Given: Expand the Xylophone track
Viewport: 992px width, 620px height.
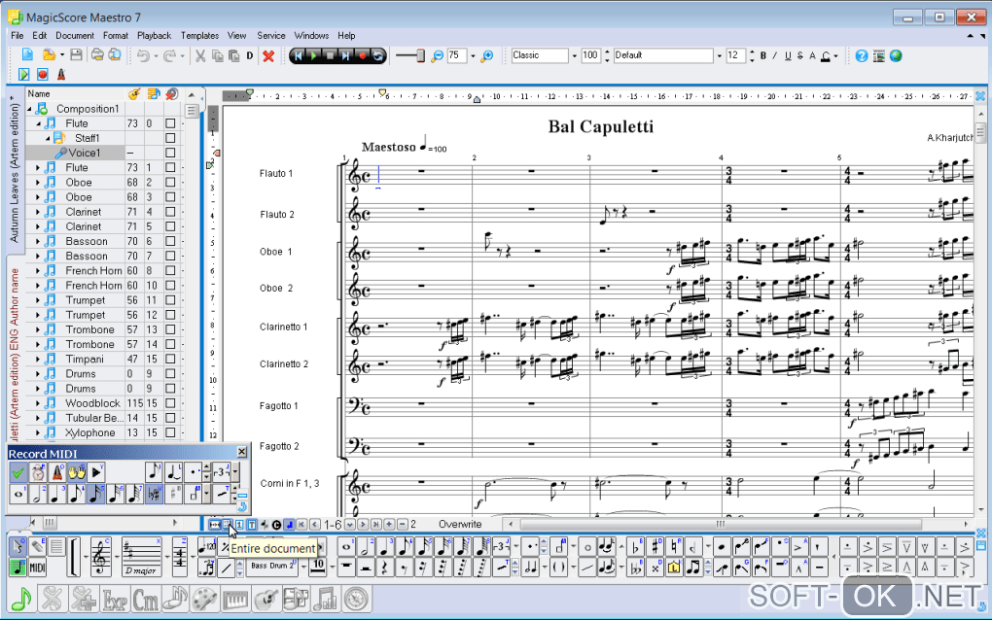Looking at the screenshot, I should [38, 432].
